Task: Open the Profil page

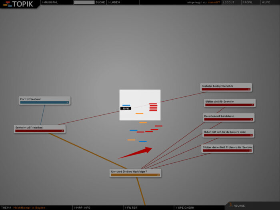Action: pyautogui.click(x=247, y=2)
